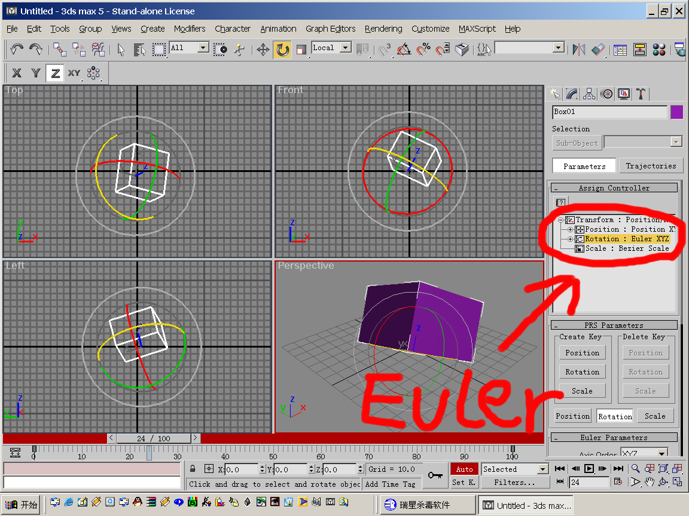This screenshot has width=689, height=516.
Task: Open Time Configuration next to frame field
Action: [x=618, y=482]
